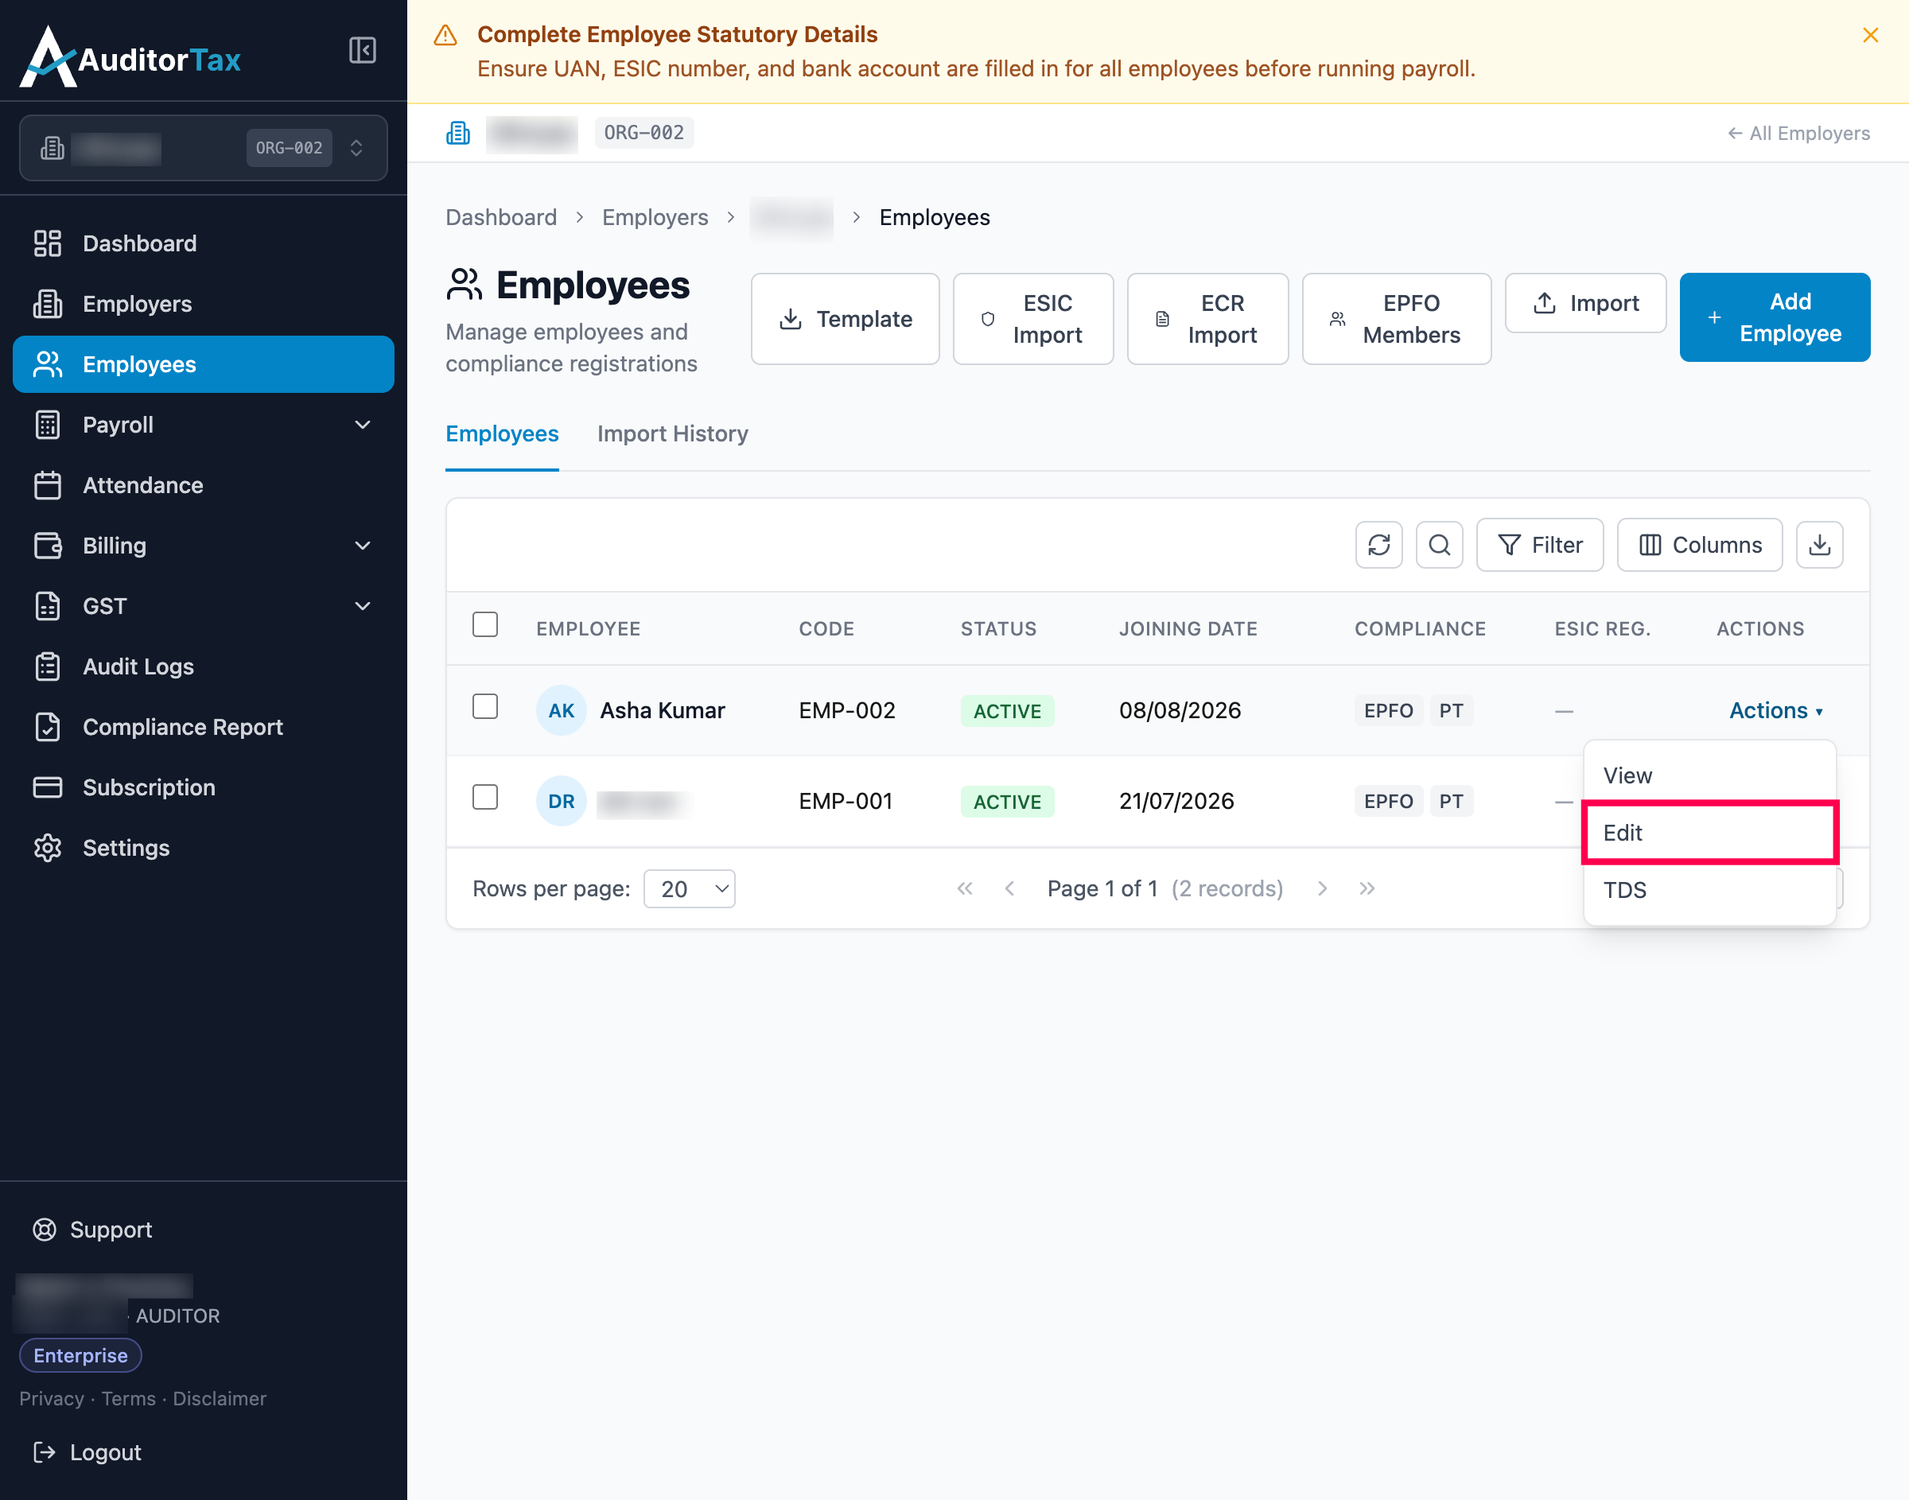Click the Employers breadcrumb link
1909x1500 pixels.
click(655, 217)
